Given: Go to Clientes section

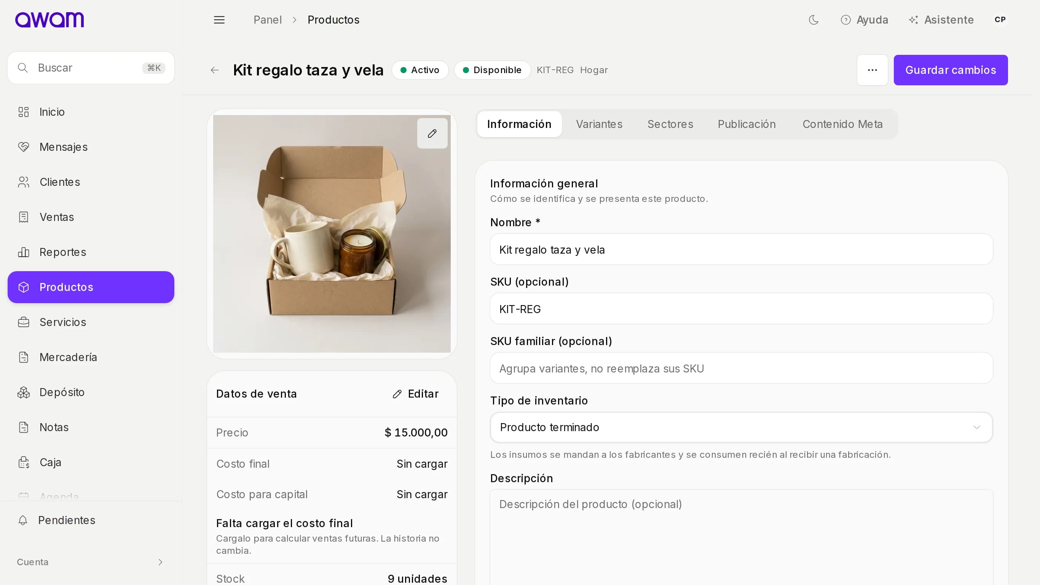Looking at the screenshot, I should pyautogui.click(x=91, y=182).
